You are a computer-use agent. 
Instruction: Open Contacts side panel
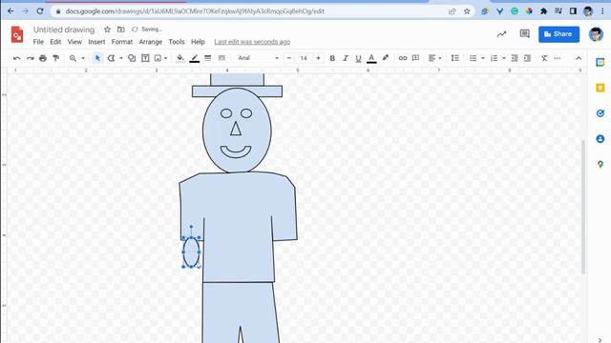click(x=600, y=139)
